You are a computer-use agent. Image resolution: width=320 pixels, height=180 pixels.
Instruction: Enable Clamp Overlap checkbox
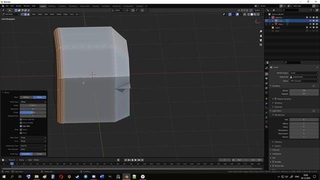click(21, 123)
